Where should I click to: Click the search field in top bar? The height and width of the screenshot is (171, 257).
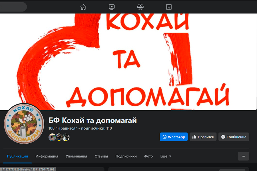13,7
